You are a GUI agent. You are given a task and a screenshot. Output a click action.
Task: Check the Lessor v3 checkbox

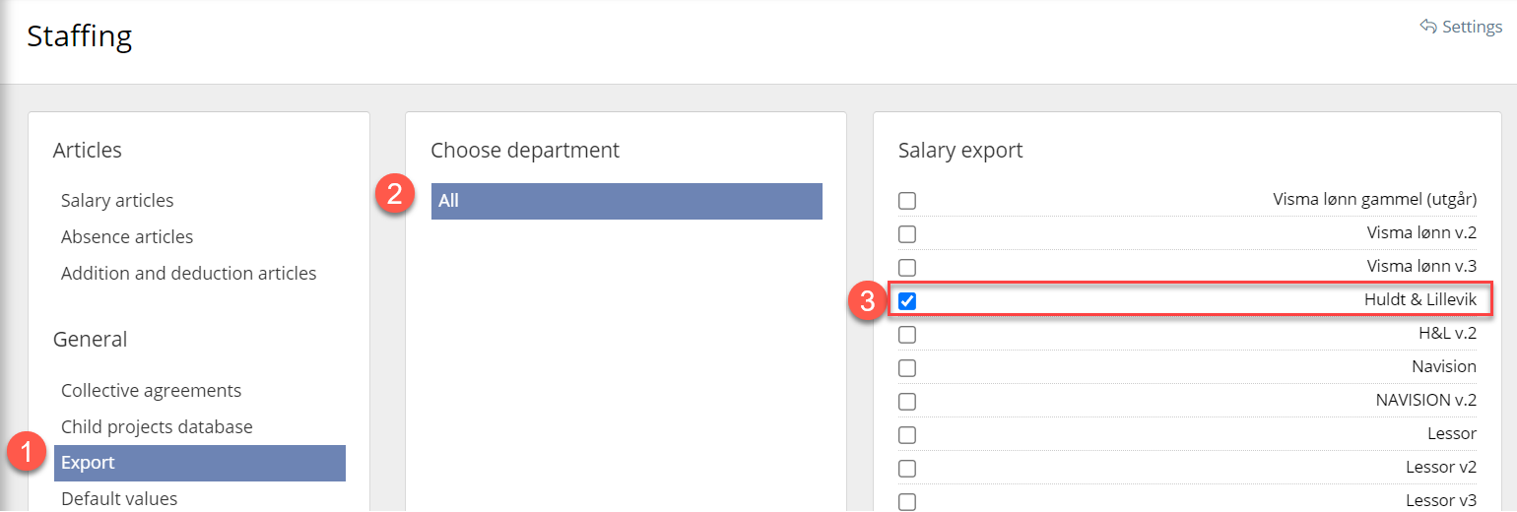tap(907, 501)
